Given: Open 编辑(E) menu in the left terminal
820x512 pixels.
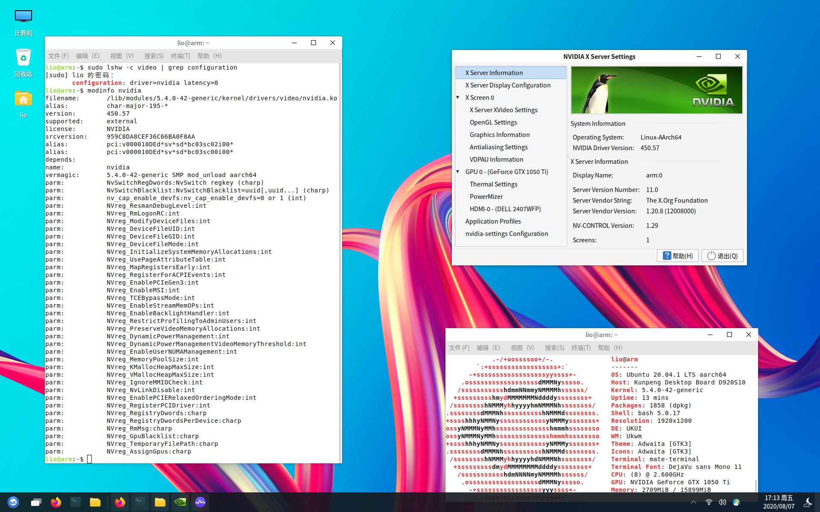Looking at the screenshot, I should pos(88,56).
